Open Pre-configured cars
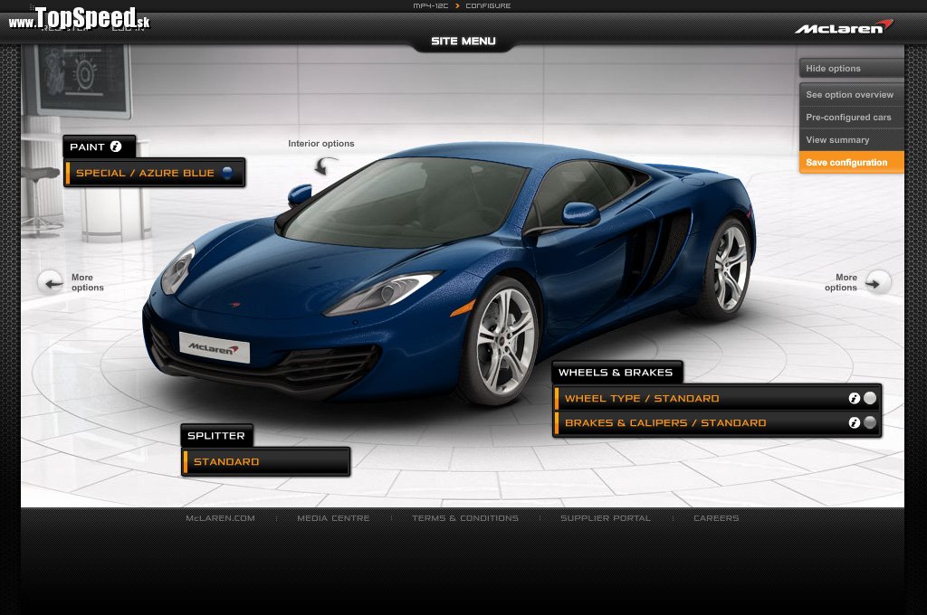 point(851,117)
